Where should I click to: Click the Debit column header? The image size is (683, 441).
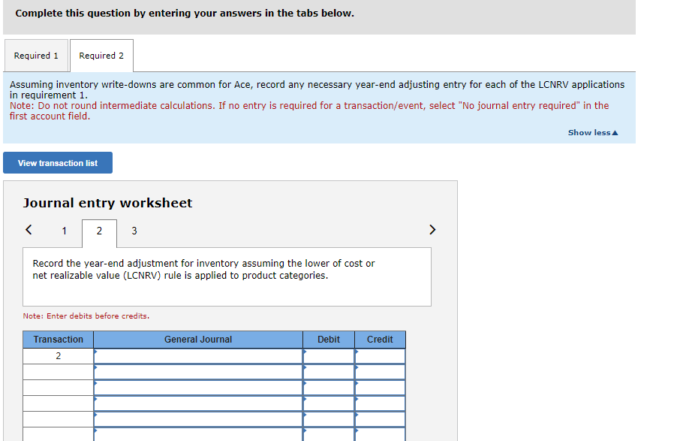point(329,340)
